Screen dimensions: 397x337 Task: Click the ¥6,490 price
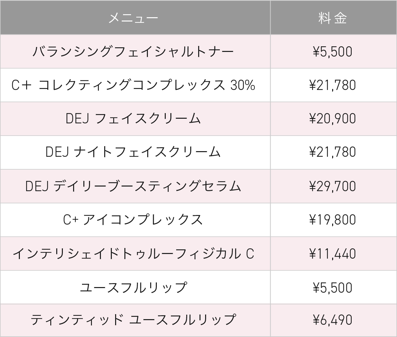pos(332,320)
